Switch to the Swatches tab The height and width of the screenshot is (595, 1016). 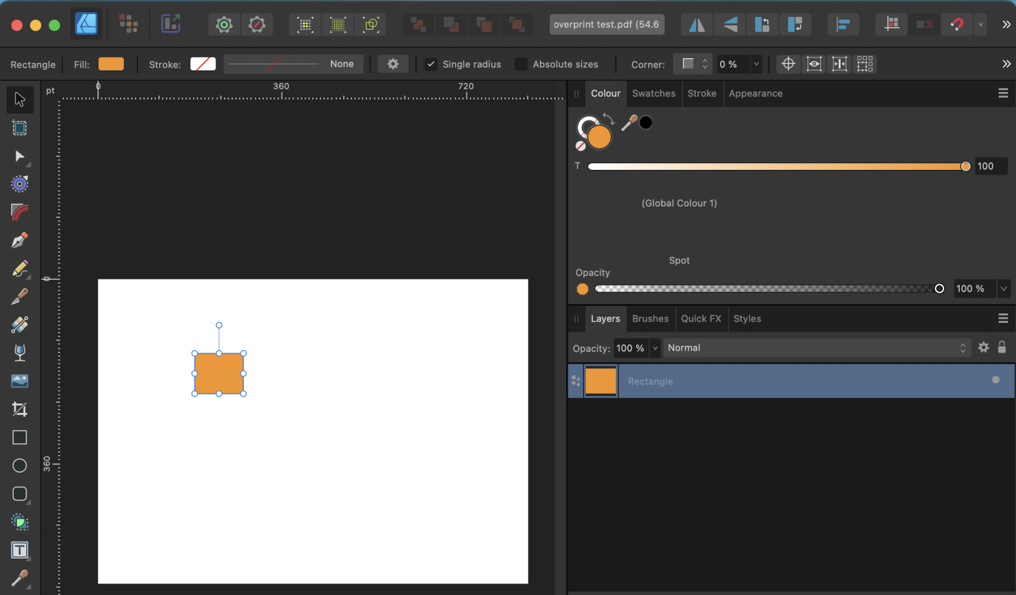(x=653, y=93)
